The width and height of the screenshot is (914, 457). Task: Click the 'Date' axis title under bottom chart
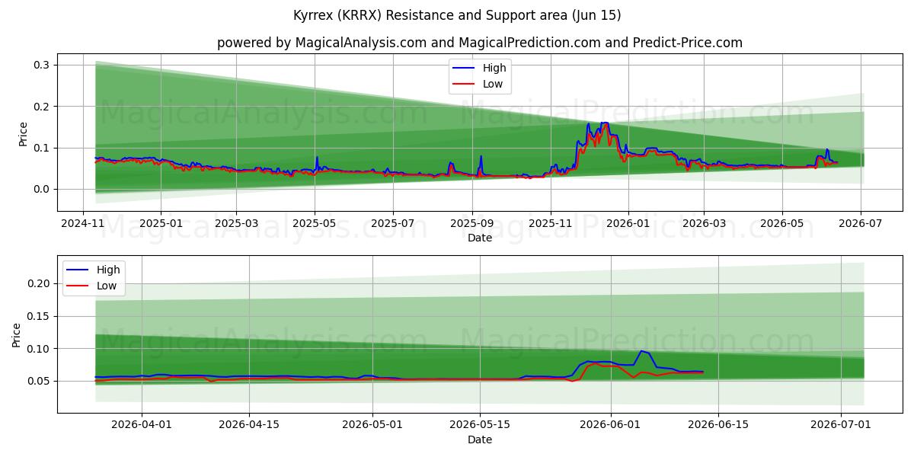click(x=480, y=440)
